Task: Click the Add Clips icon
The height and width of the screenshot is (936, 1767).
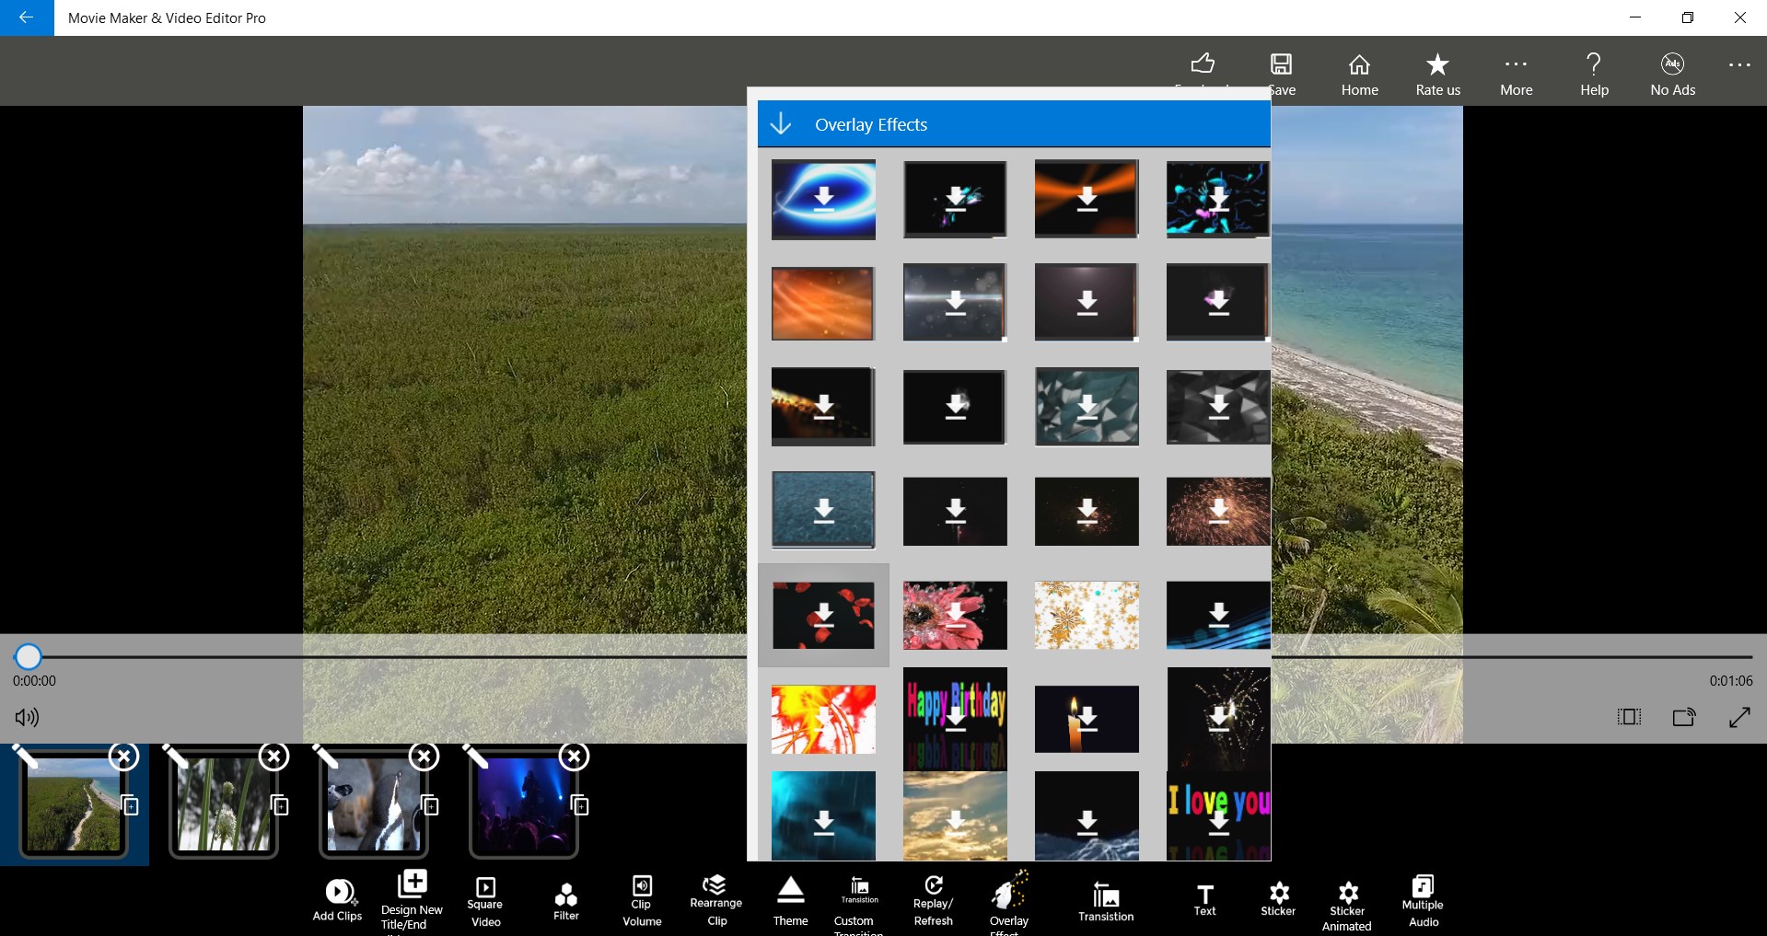Action: (338, 899)
